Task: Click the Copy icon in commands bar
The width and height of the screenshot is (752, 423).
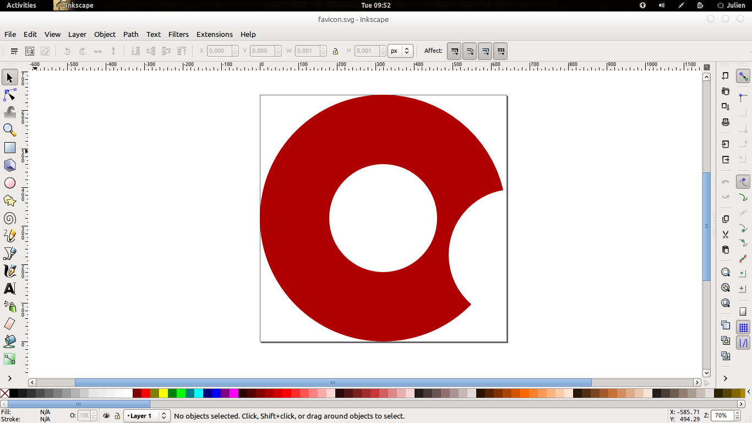Action: (726, 219)
